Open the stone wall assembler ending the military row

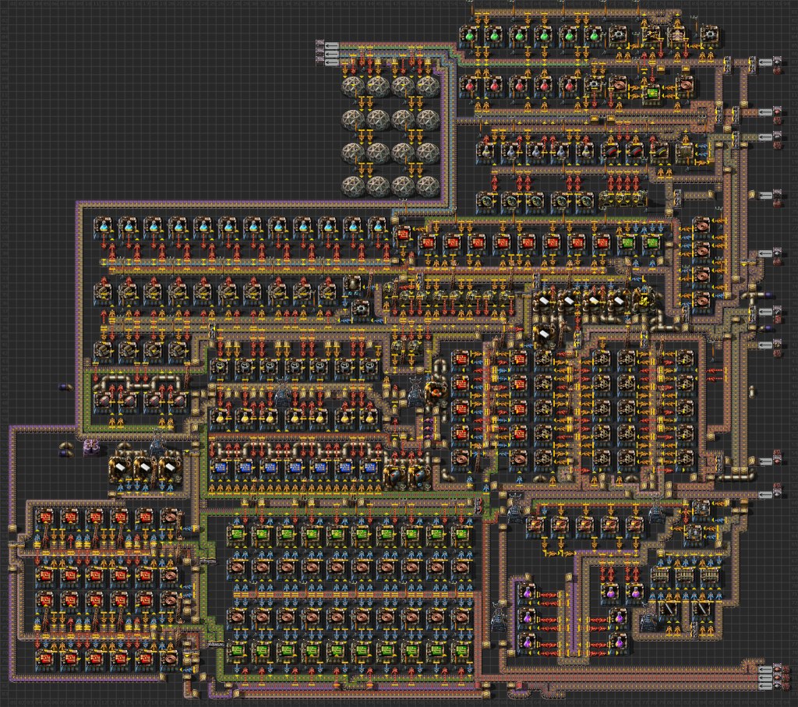[684, 152]
